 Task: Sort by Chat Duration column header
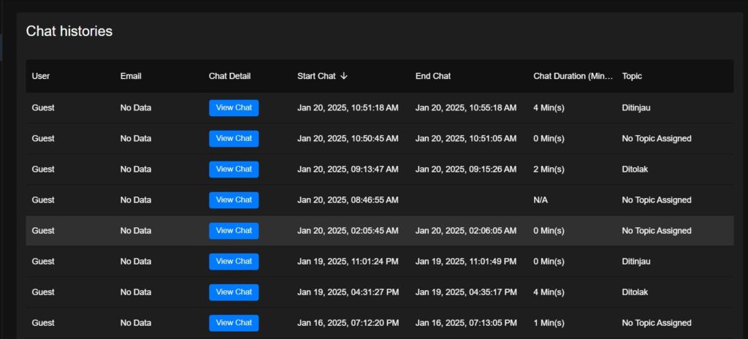tap(573, 76)
